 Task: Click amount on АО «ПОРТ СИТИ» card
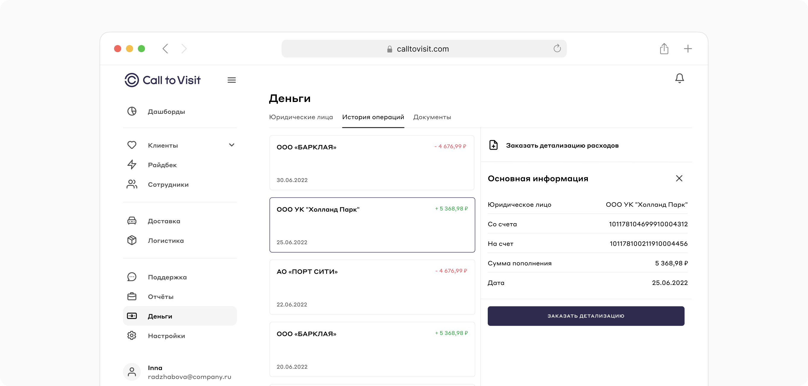click(451, 271)
